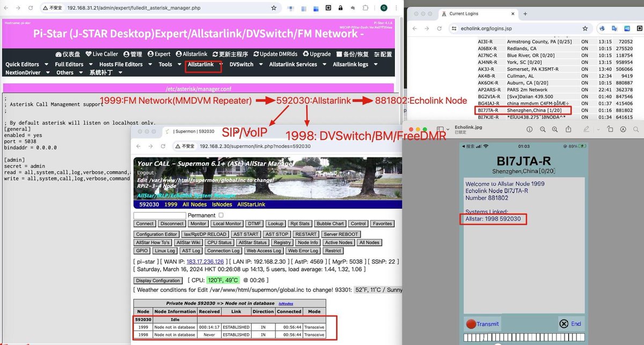This screenshot has width=644, height=345.
Task: Expand Full Editors dropdown menu
Action: click(x=72, y=64)
